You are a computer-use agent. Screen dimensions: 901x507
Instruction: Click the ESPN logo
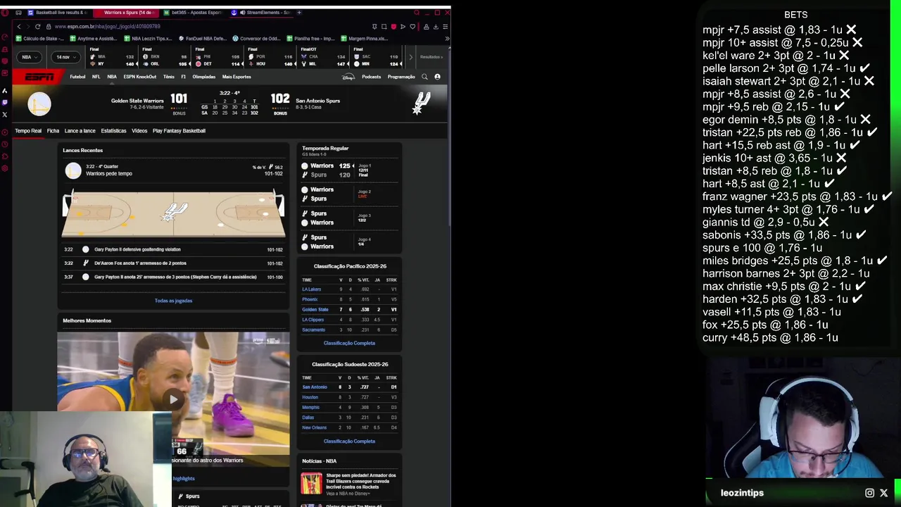pyautogui.click(x=39, y=77)
